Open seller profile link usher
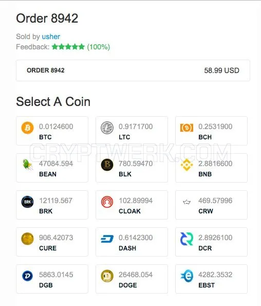261x306 pixels. click(51, 37)
